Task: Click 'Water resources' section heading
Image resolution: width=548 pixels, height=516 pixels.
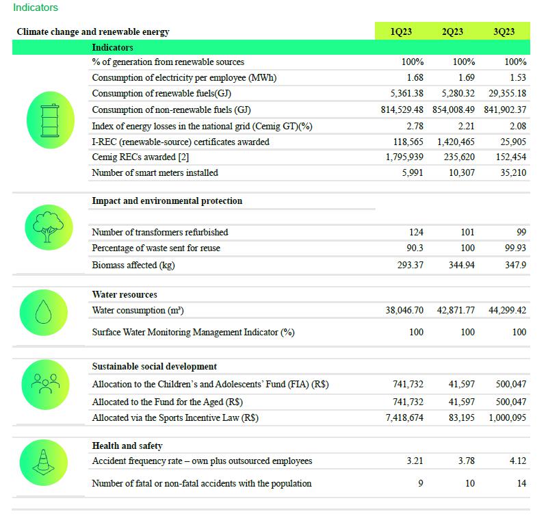Action: [x=125, y=295]
